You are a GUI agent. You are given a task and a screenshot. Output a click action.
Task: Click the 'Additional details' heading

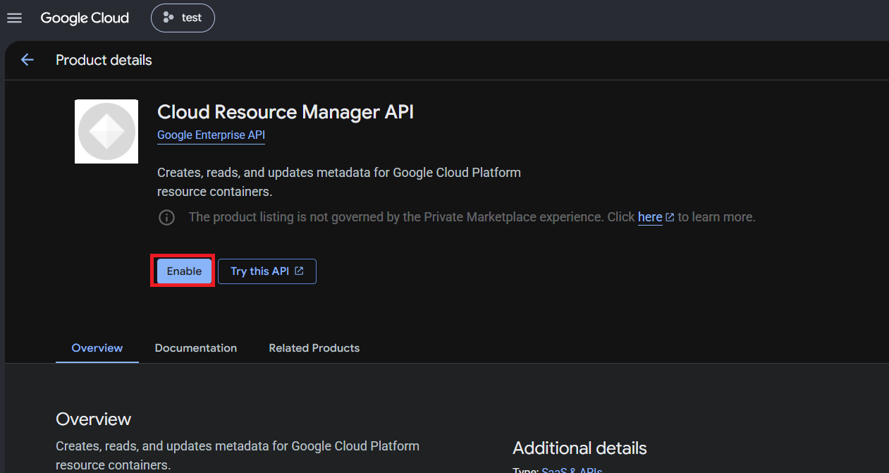tap(580, 448)
